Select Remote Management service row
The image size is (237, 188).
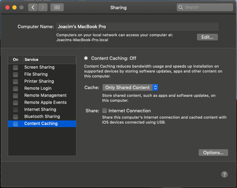coord(42,95)
